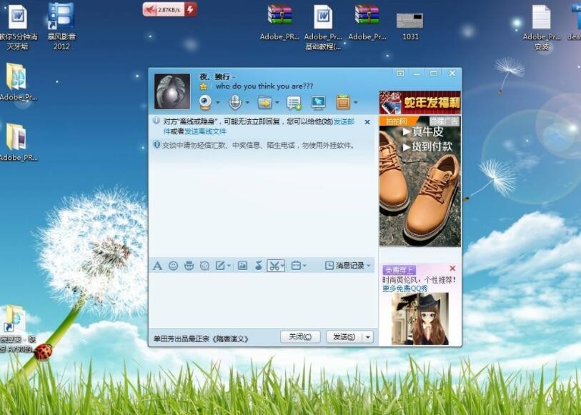Expand the arrow beside the 发送(S) button

pyautogui.click(x=368, y=337)
